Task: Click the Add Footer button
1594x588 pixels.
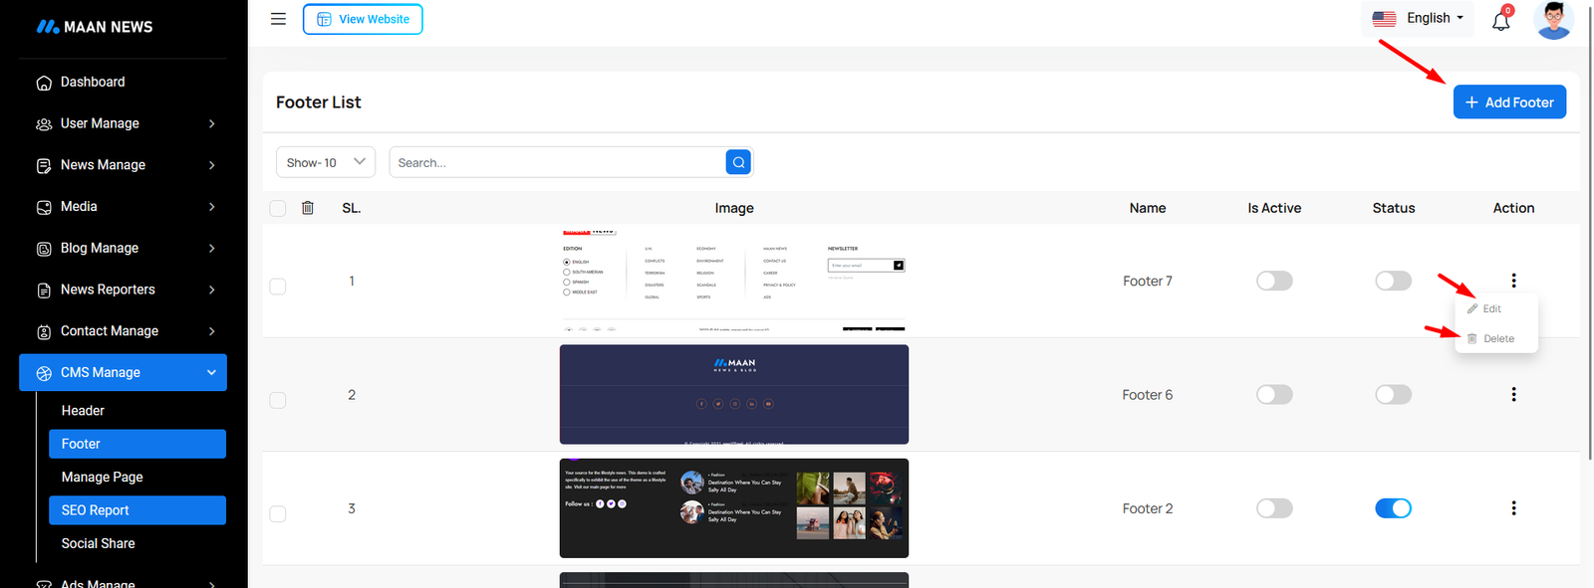Action: tap(1509, 102)
